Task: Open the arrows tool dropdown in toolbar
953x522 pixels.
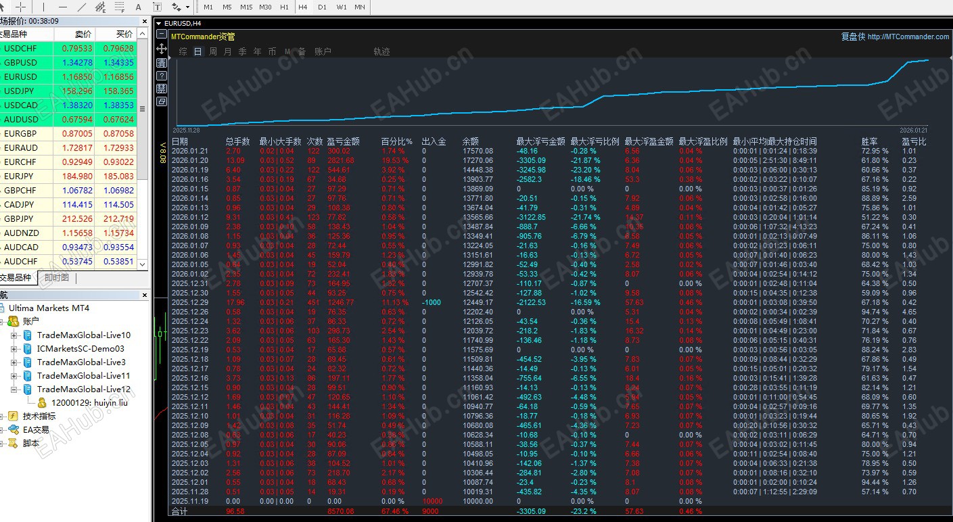Action: pos(187,7)
